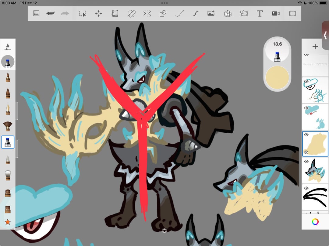This screenshot has height=246, width=329.
Task: Import an image with the picture icon
Action: point(211,13)
